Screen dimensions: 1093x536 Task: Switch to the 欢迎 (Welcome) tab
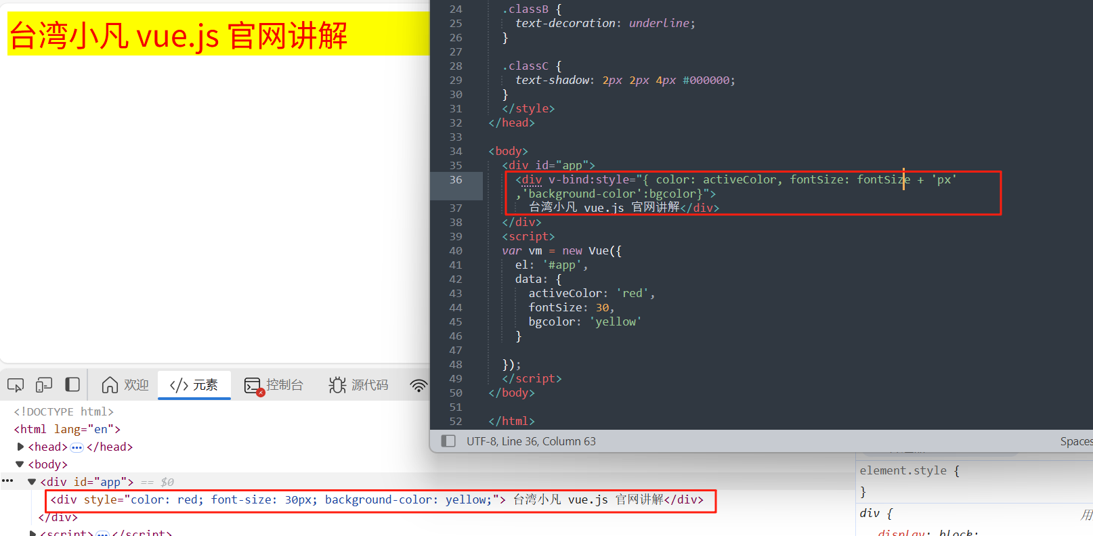click(125, 385)
